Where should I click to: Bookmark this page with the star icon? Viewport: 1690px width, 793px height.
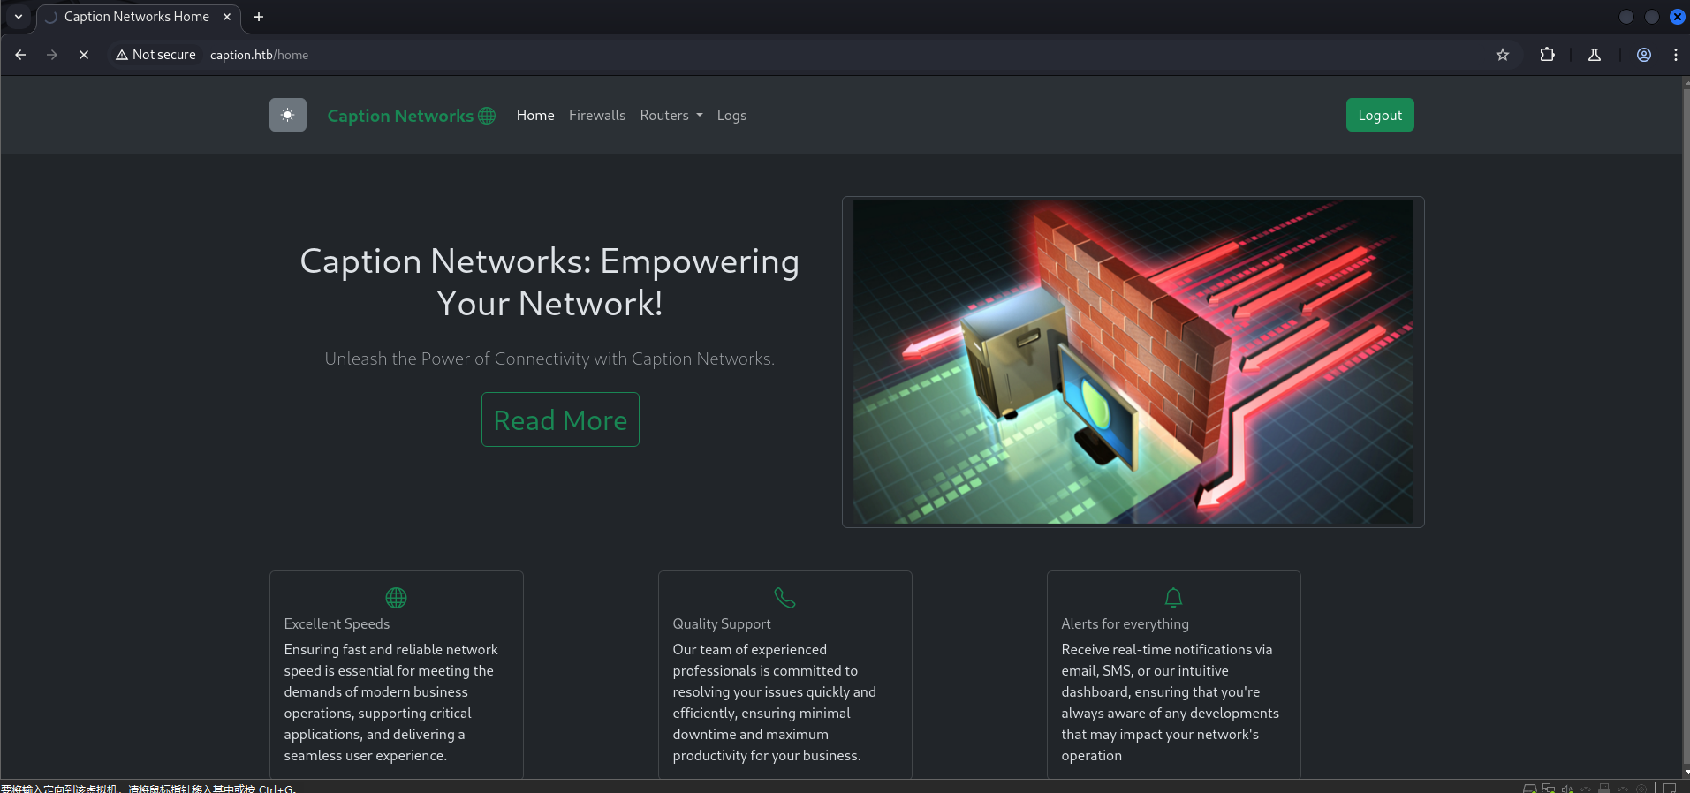coord(1502,55)
